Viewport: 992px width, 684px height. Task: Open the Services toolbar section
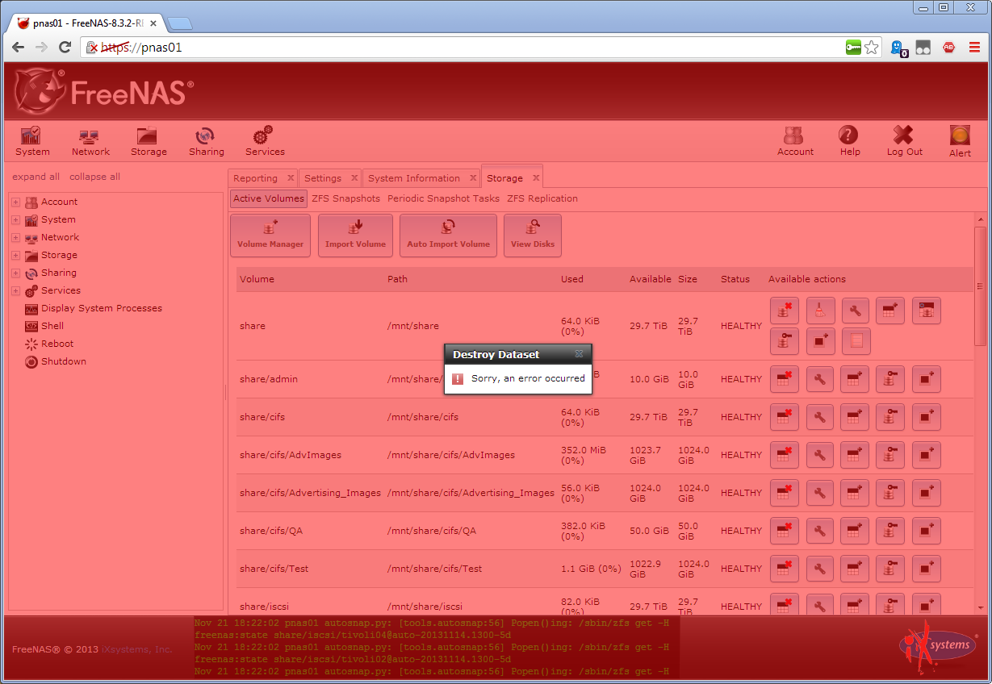coord(265,141)
